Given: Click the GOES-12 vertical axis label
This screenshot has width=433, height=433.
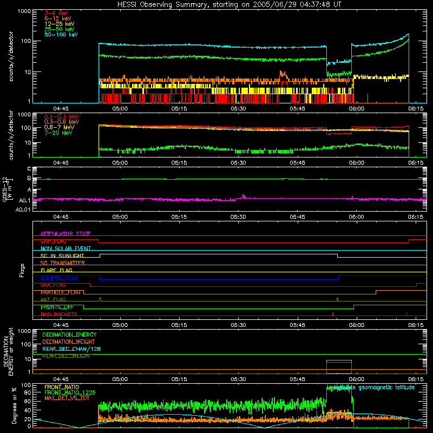Looking at the screenshot, I should tap(7, 189).
